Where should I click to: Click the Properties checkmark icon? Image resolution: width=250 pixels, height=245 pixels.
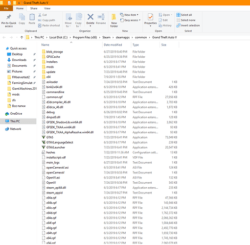click(150, 17)
